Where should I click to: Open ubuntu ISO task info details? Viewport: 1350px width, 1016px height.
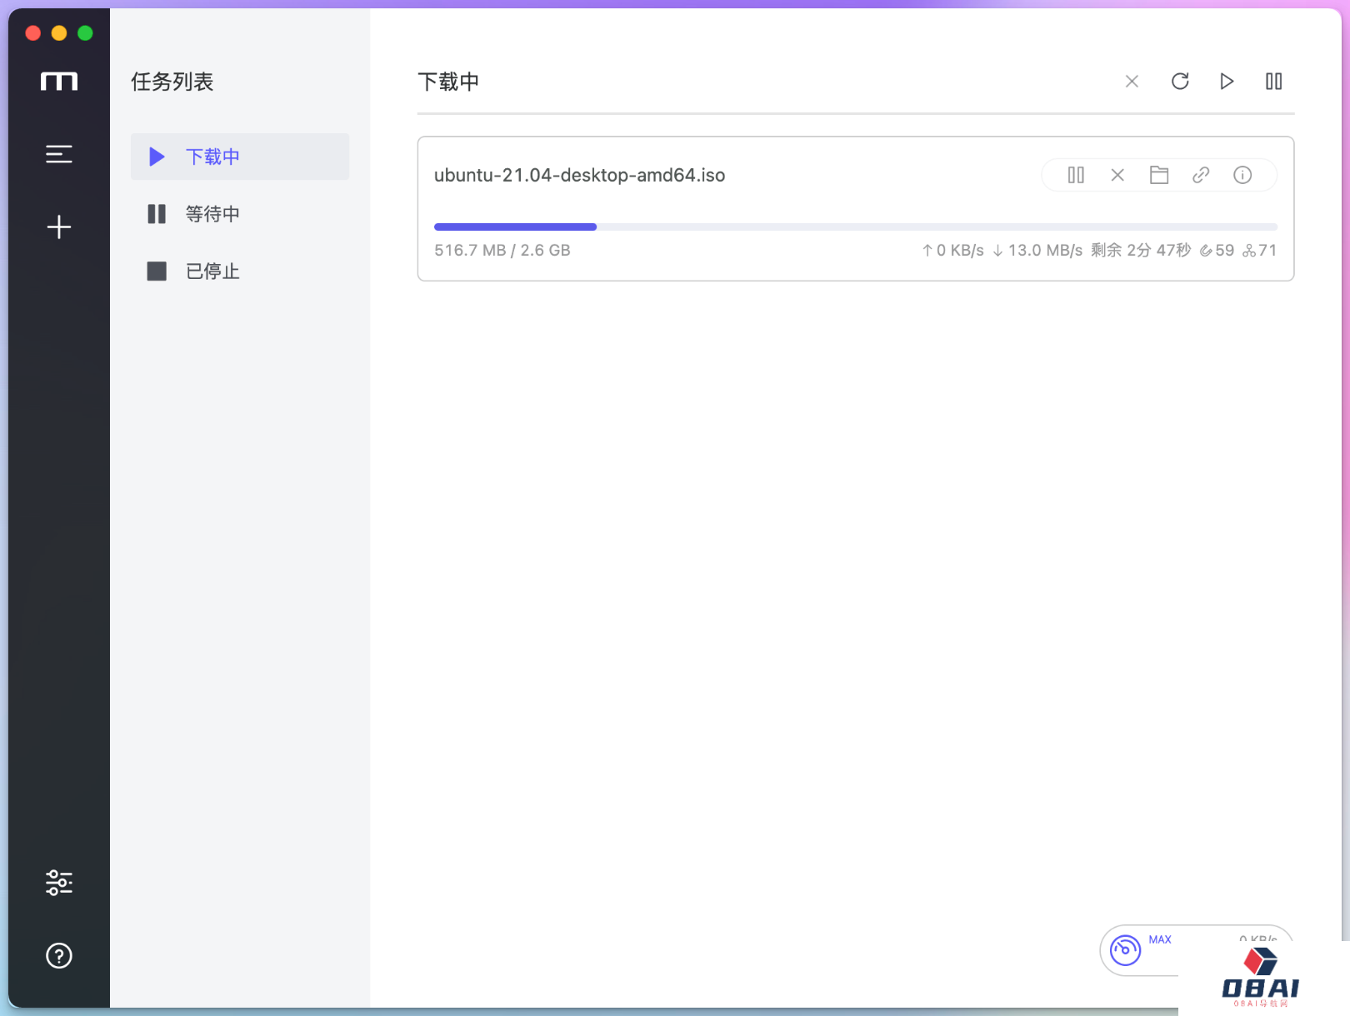click(1242, 175)
